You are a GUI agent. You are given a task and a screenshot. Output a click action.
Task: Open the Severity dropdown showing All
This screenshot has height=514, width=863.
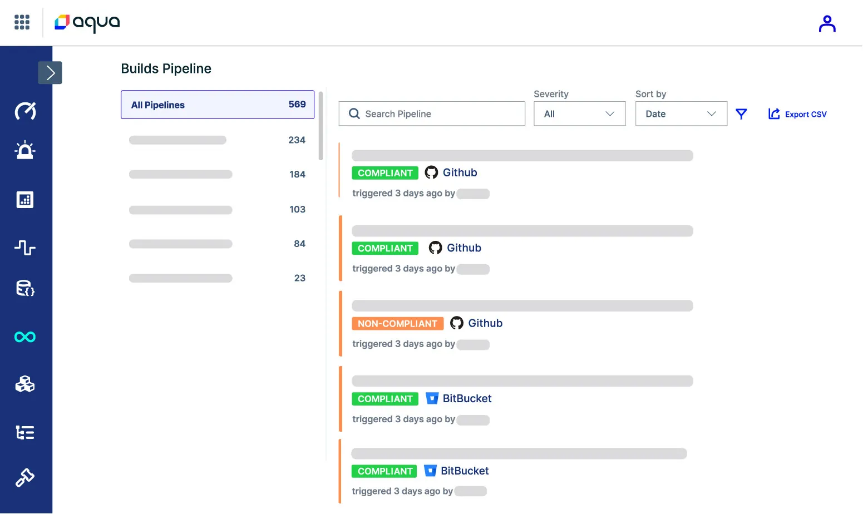[x=579, y=113]
